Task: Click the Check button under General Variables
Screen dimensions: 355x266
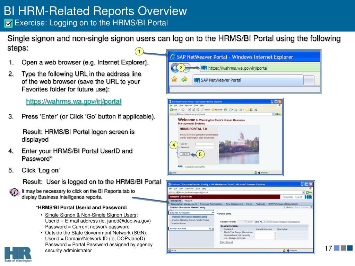Action: (229, 242)
